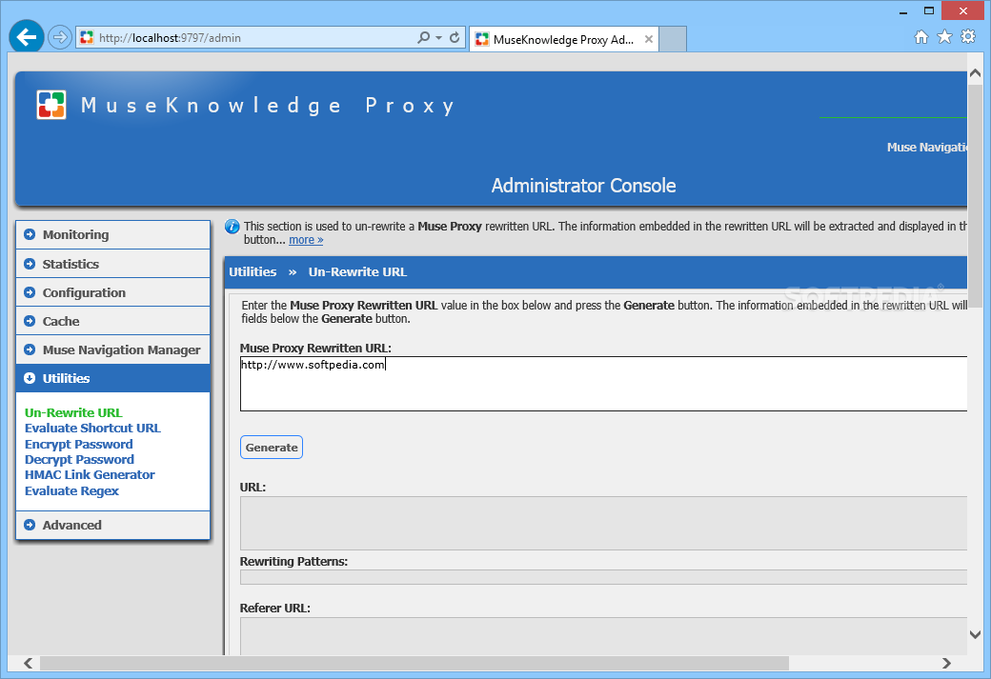This screenshot has height=679, width=991.
Task: Click the arrow icon beside Configuration
Action: 30,291
